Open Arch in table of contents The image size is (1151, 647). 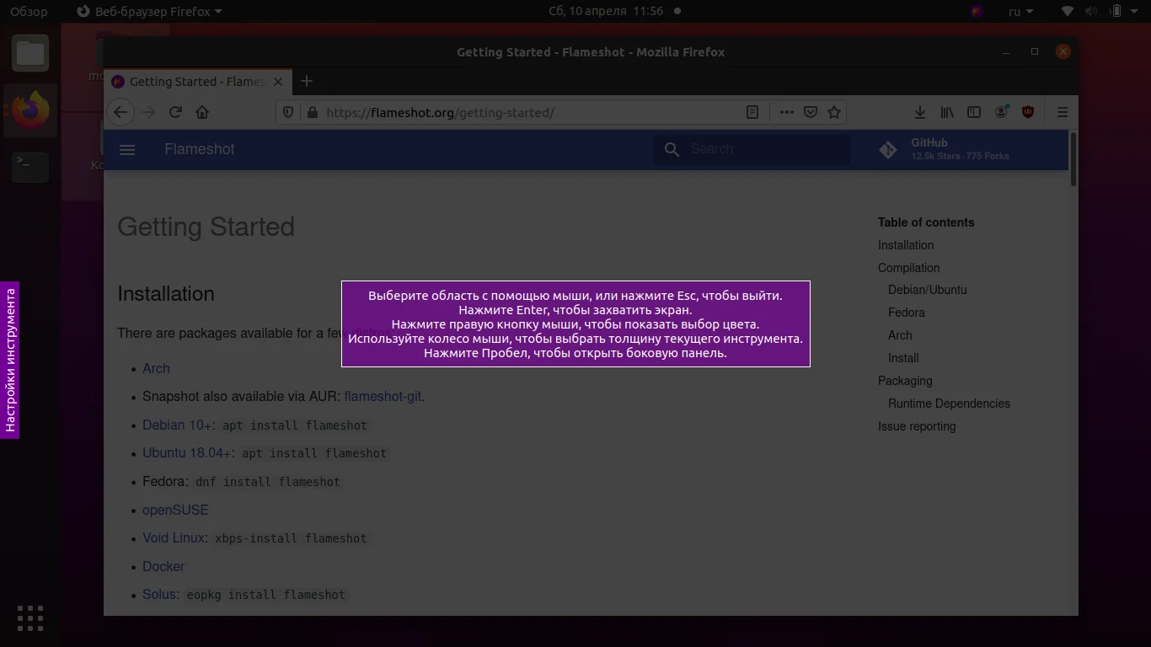(x=900, y=335)
